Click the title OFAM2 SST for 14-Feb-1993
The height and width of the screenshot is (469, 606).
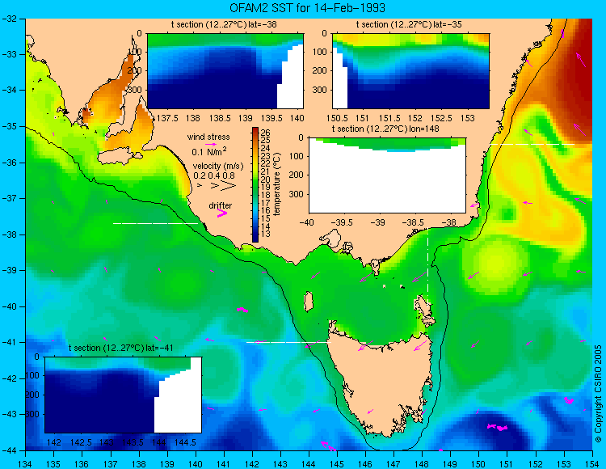307,8
